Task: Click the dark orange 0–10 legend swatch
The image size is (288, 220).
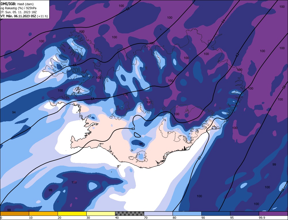Action: [x=14, y=213]
